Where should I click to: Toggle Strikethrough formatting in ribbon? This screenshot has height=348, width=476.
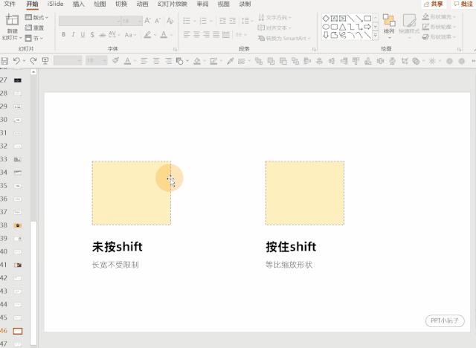click(103, 35)
